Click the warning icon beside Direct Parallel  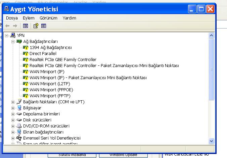26,54
